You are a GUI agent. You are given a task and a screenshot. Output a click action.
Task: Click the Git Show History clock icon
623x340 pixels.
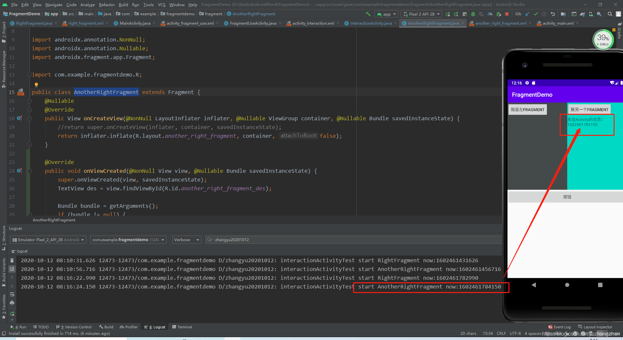pyautogui.click(x=544, y=14)
